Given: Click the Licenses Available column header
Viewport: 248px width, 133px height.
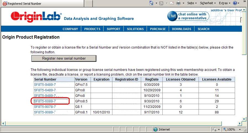Looking at the screenshot, I should coord(217,79).
